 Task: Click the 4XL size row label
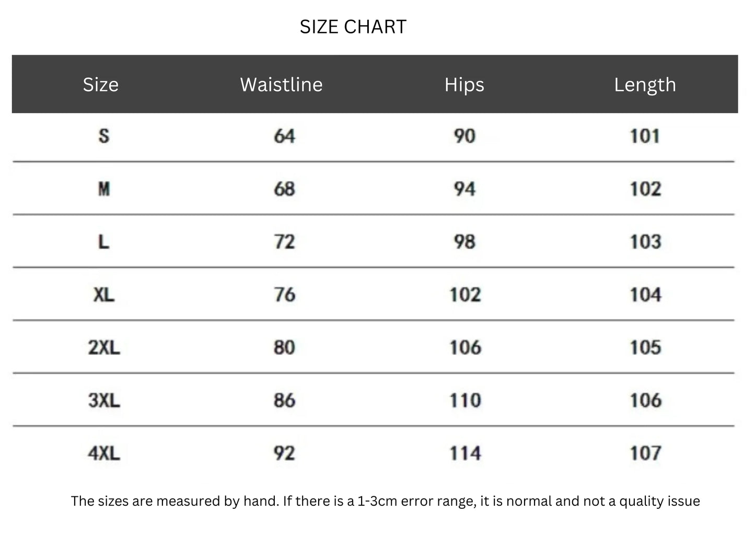pos(104,453)
